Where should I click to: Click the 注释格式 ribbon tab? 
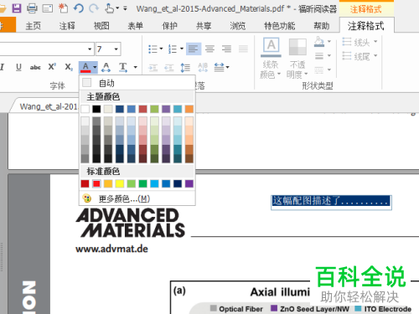pyautogui.click(x=366, y=26)
